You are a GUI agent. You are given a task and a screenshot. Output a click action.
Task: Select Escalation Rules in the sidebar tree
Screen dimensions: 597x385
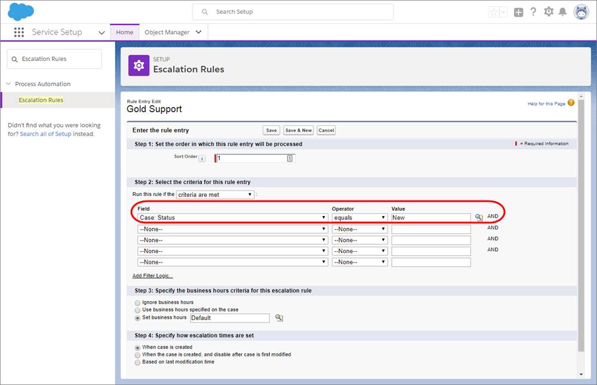(41, 100)
